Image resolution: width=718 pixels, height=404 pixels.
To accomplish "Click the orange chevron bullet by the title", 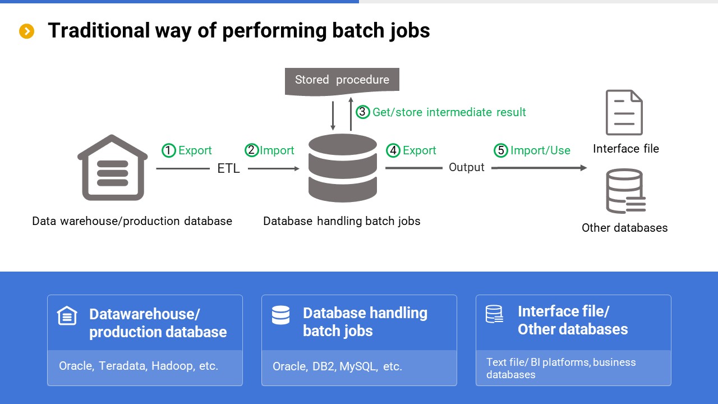I will click(27, 31).
